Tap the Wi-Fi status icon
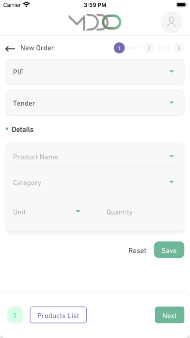 (27, 5)
